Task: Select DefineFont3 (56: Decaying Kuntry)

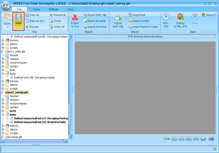Action: [34, 78]
